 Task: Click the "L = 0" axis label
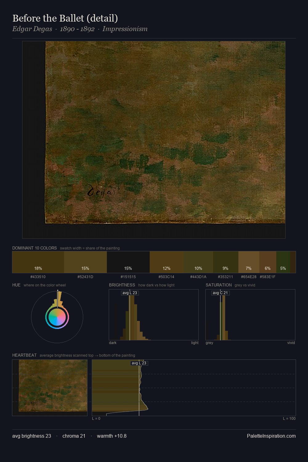[x=96, y=419]
